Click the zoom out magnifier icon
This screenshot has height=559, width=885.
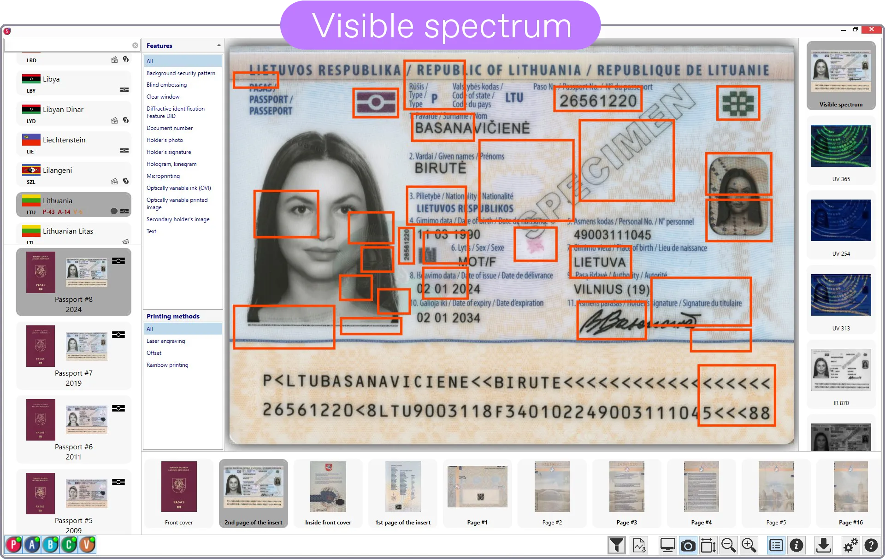[728, 545]
